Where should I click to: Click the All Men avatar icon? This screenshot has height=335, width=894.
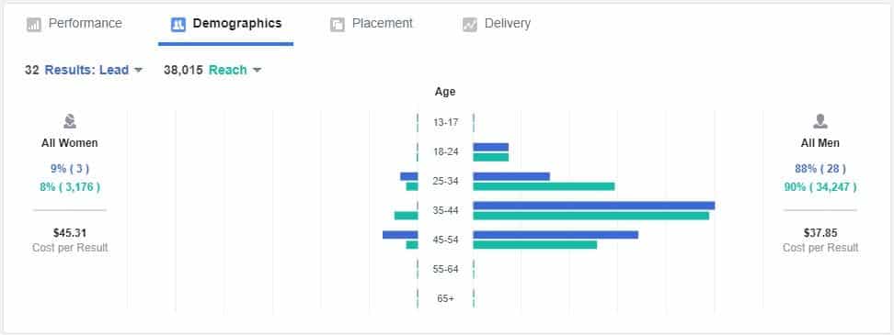click(x=819, y=121)
